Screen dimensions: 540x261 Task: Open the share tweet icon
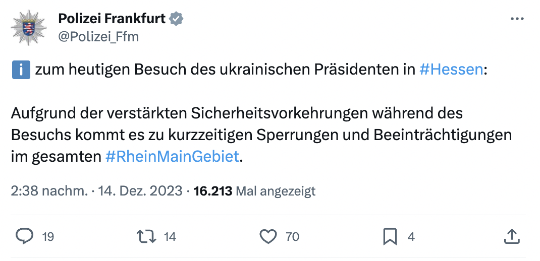(511, 236)
